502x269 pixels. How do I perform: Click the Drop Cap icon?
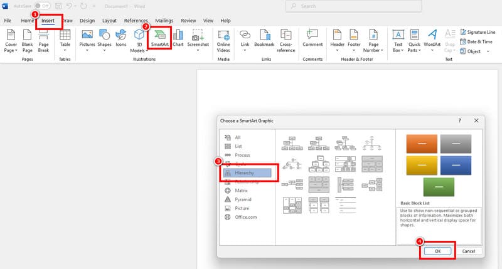click(450, 34)
